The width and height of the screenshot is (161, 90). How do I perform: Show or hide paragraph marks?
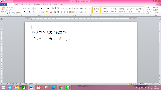pos(90,8)
